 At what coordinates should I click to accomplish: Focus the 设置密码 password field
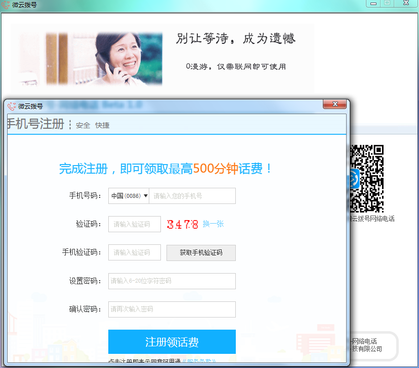click(x=172, y=281)
